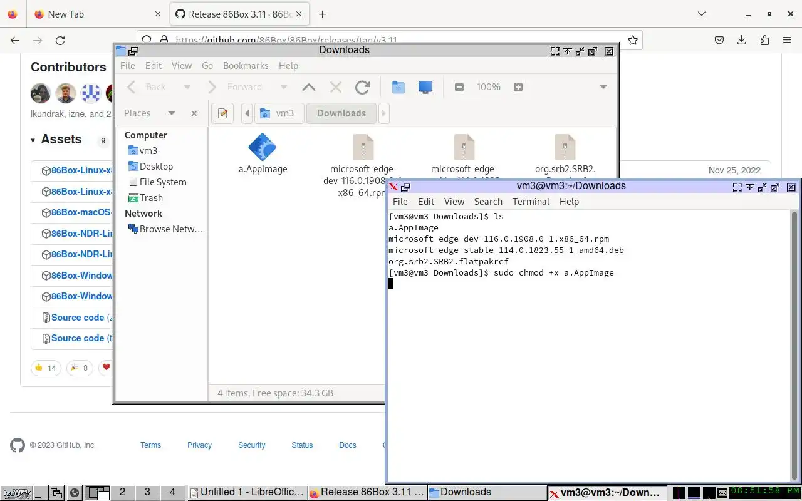Open the GitHub Terms footer link

pyautogui.click(x=150, y=445)
